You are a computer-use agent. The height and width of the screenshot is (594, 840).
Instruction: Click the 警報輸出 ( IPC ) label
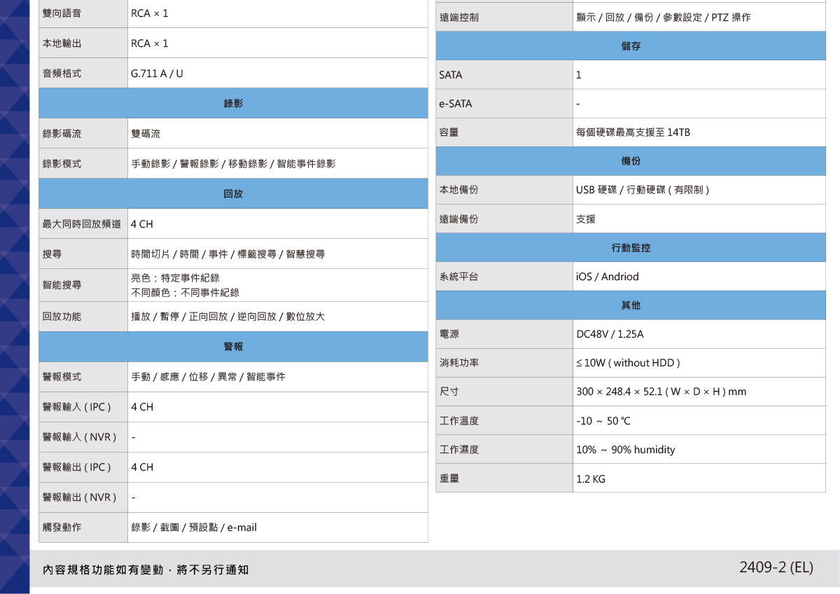click(x=77, y=467)
